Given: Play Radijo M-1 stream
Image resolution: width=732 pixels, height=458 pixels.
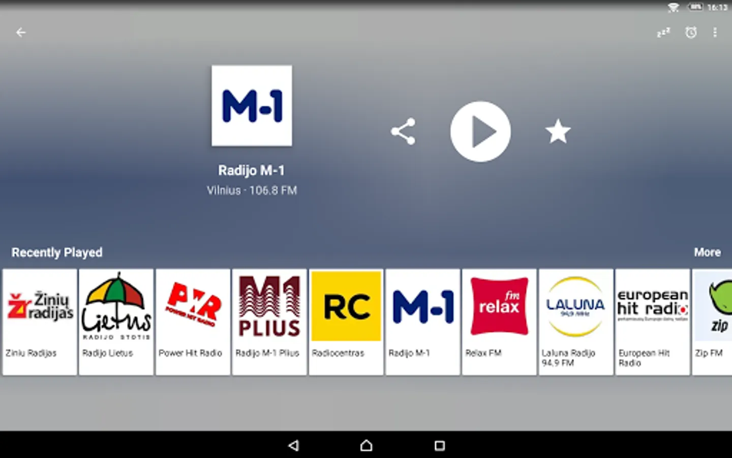Looking at the screenshot, I should 480,132.
